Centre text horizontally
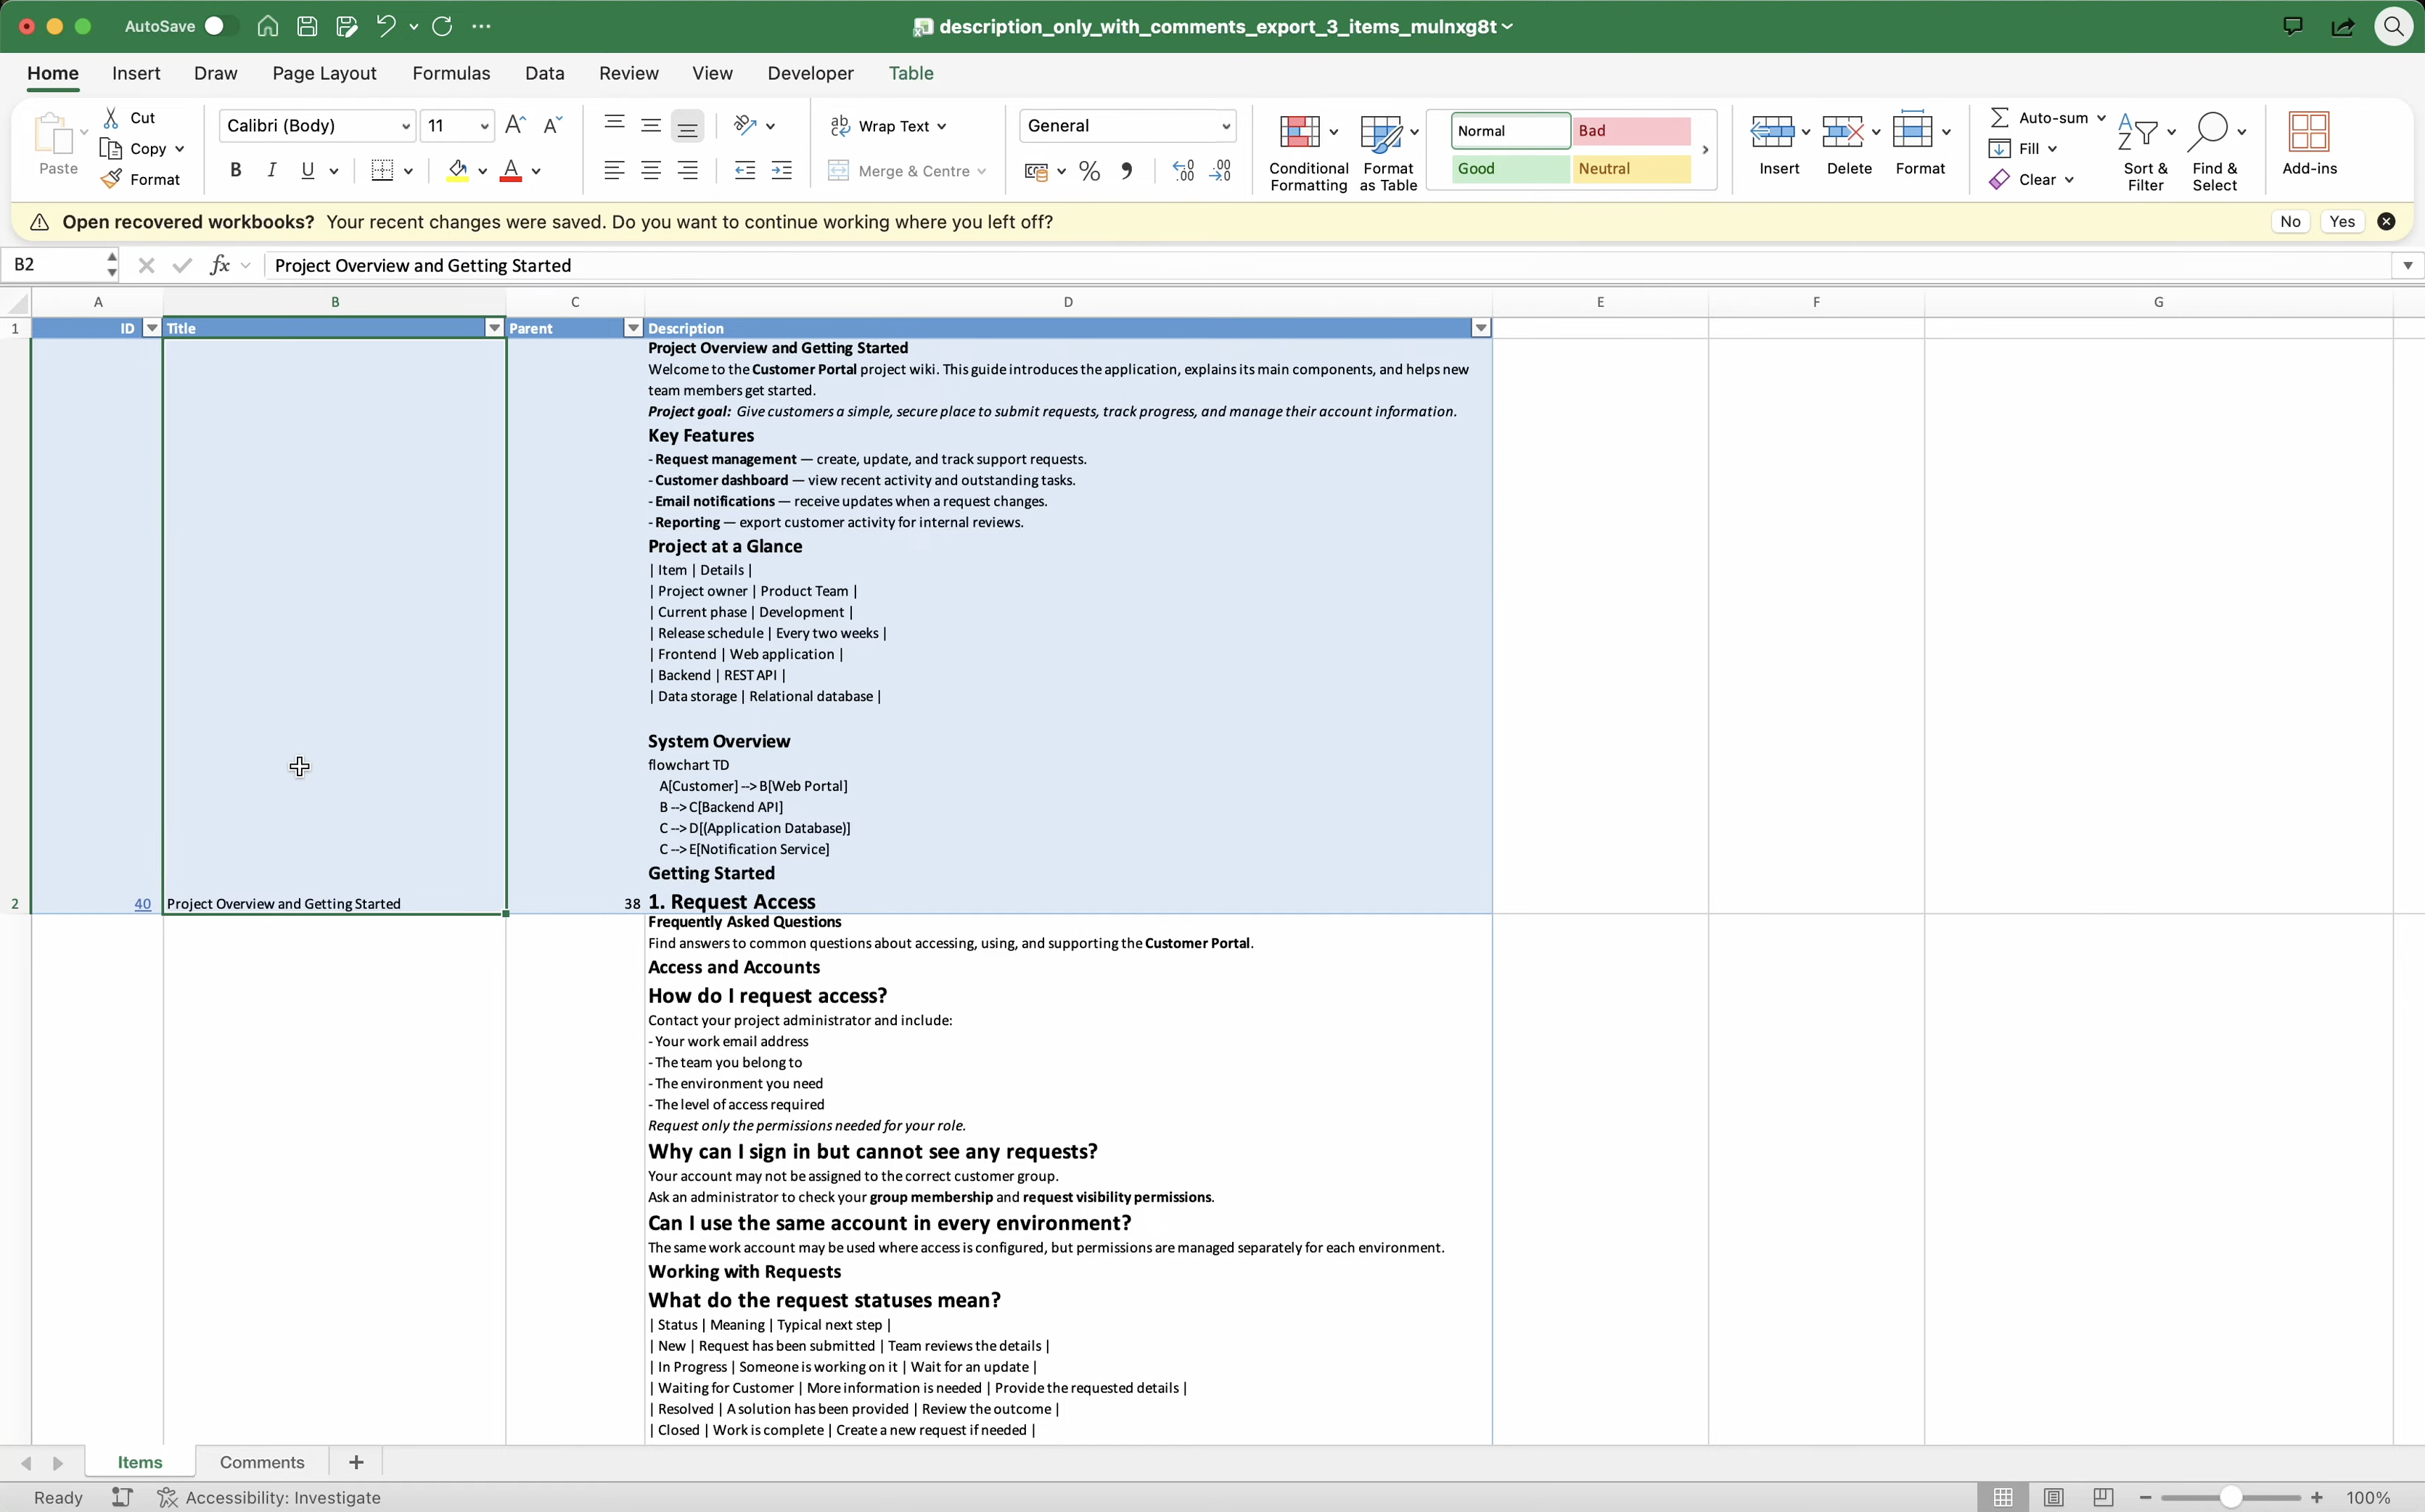This screenshot has width=2425, height=1512. (x=651, y=170)
